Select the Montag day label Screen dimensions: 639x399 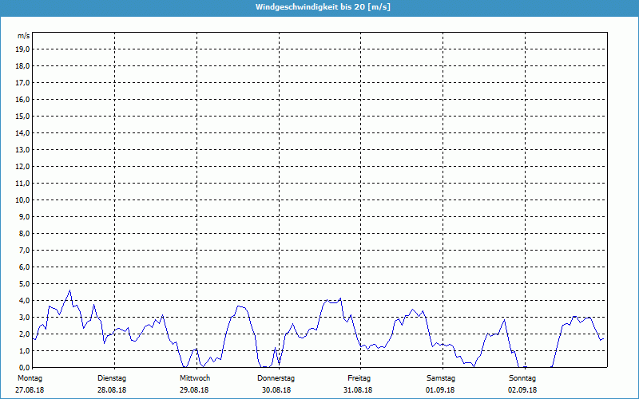pos(30,377)
